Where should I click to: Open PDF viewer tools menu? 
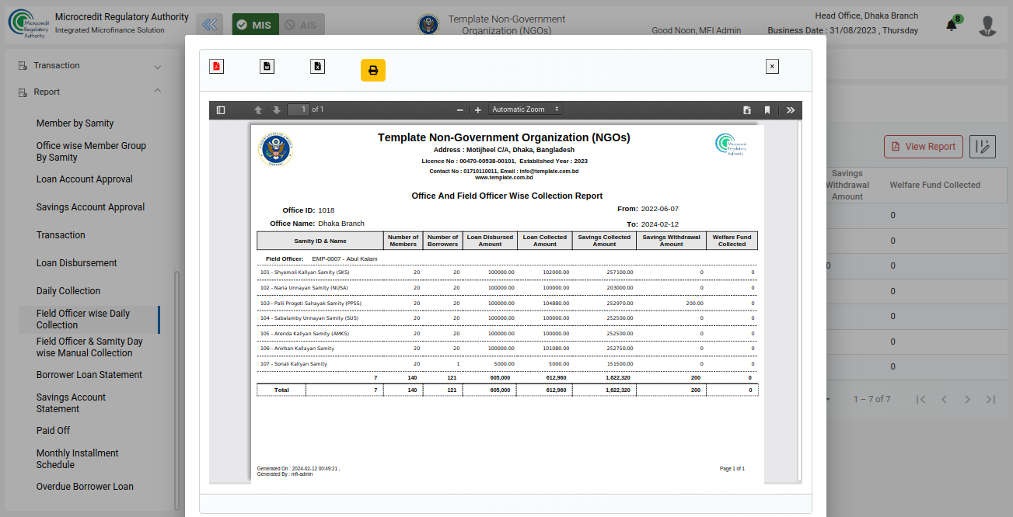point(791,110)
